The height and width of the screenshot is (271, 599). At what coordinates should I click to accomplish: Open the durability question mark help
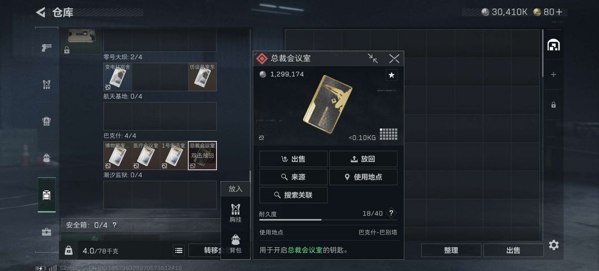point(391,213)
